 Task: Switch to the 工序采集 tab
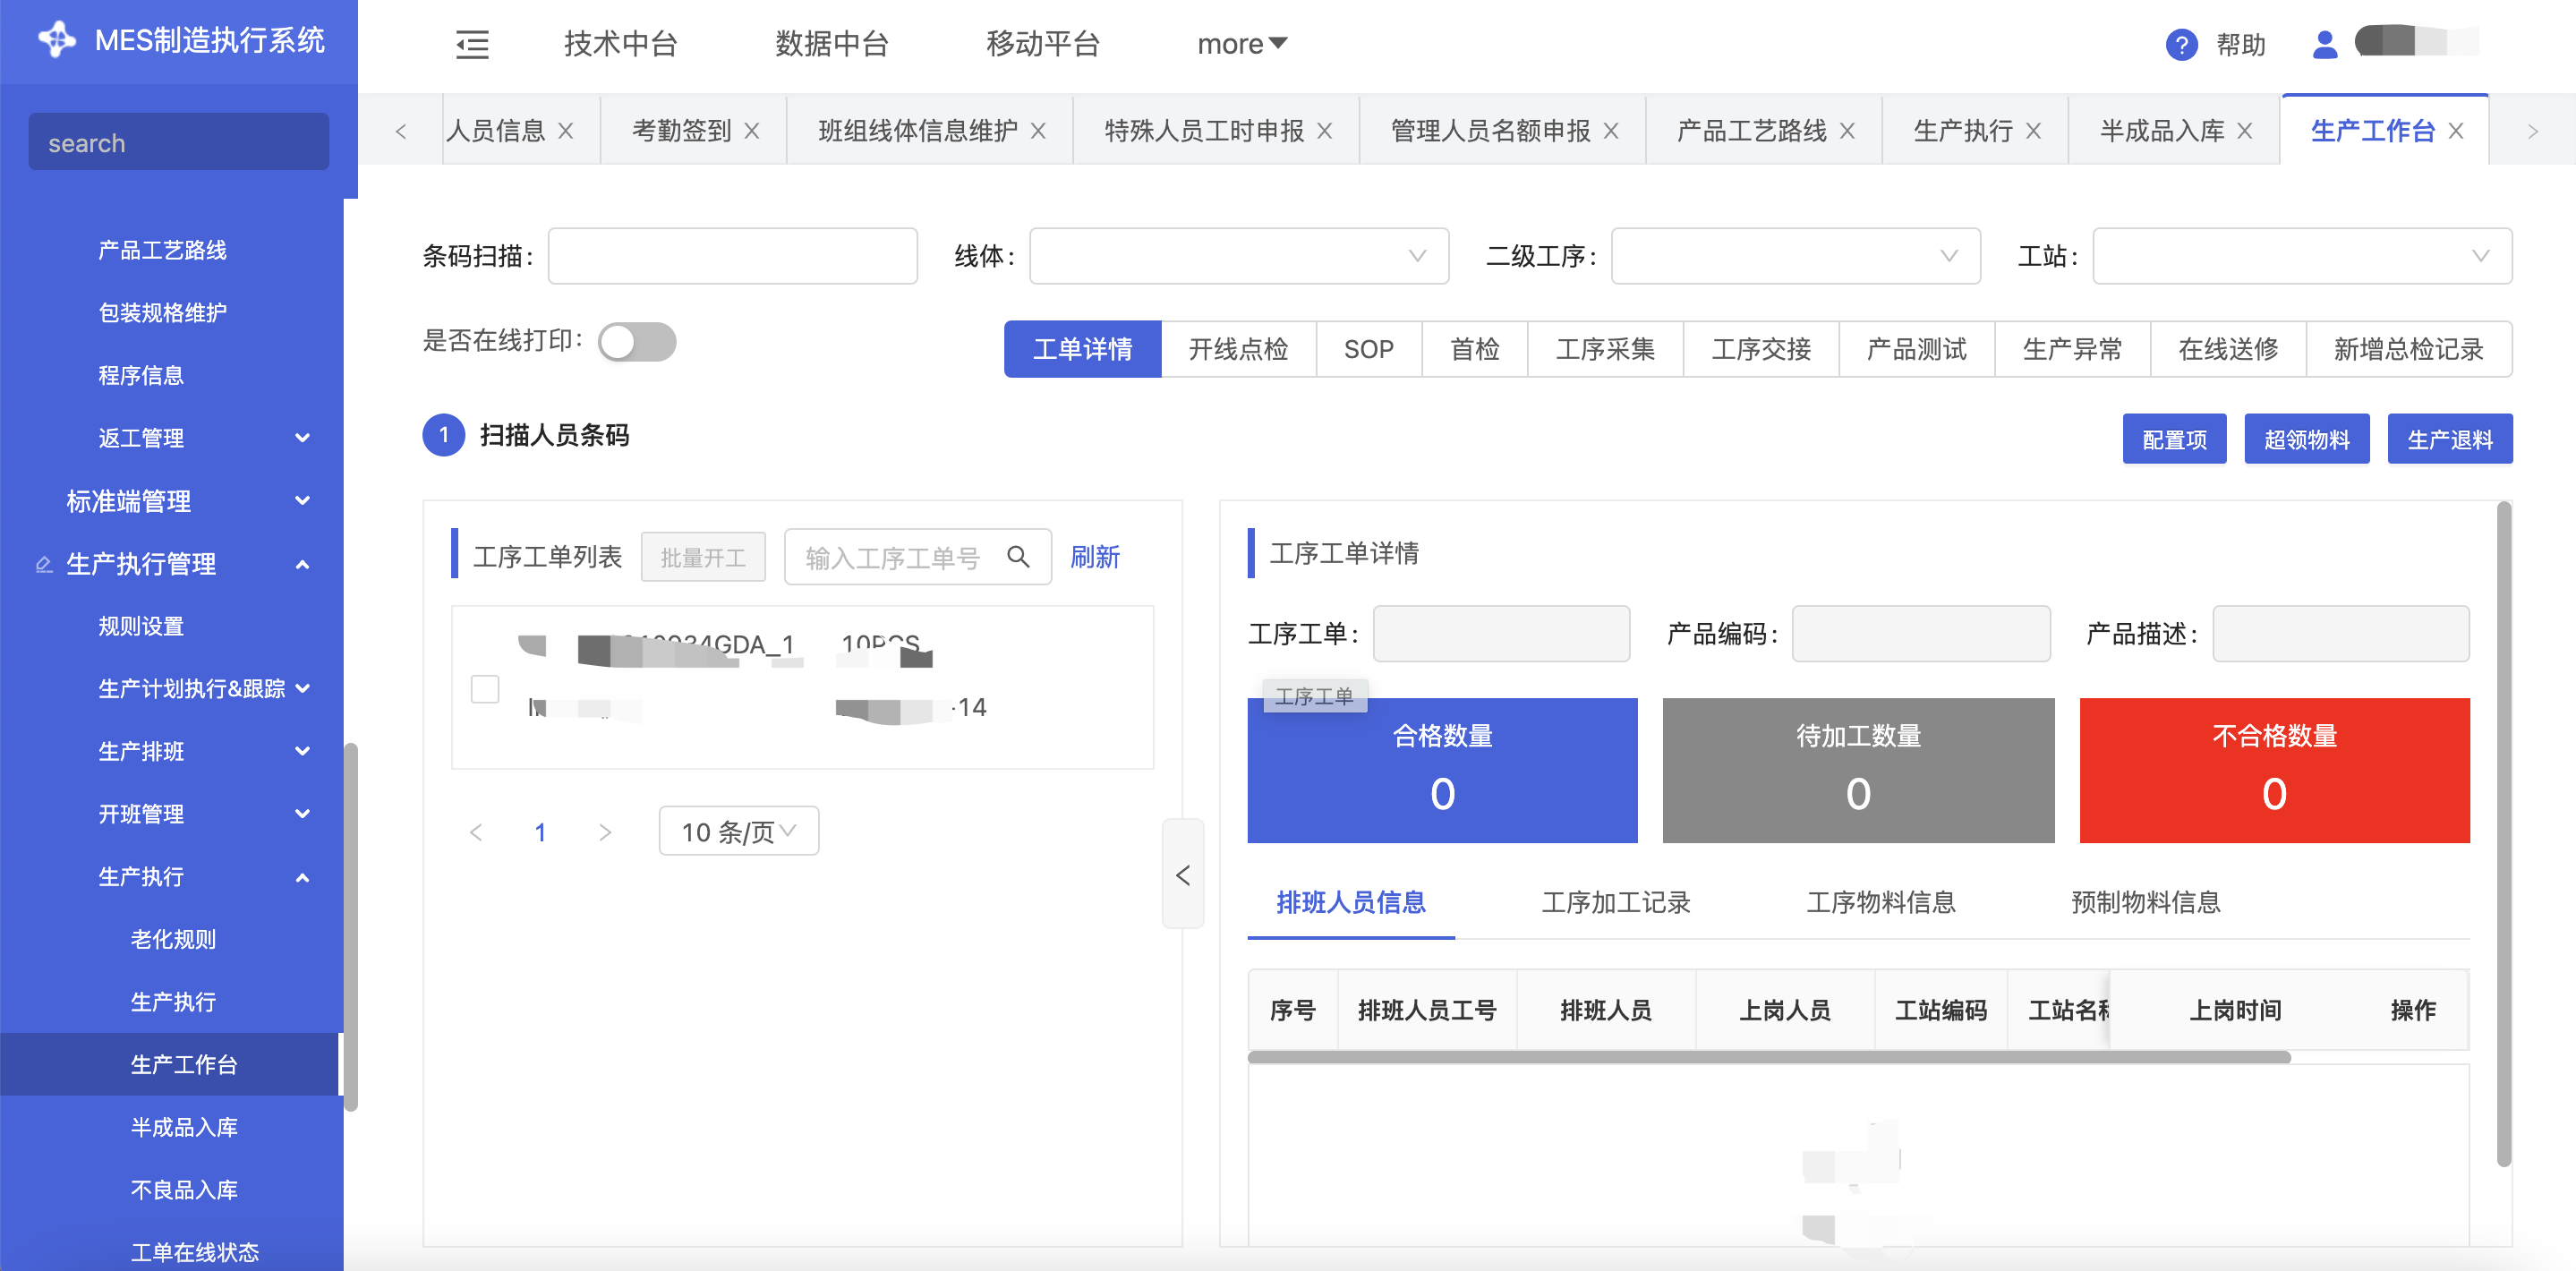(x=1605, y=349)
